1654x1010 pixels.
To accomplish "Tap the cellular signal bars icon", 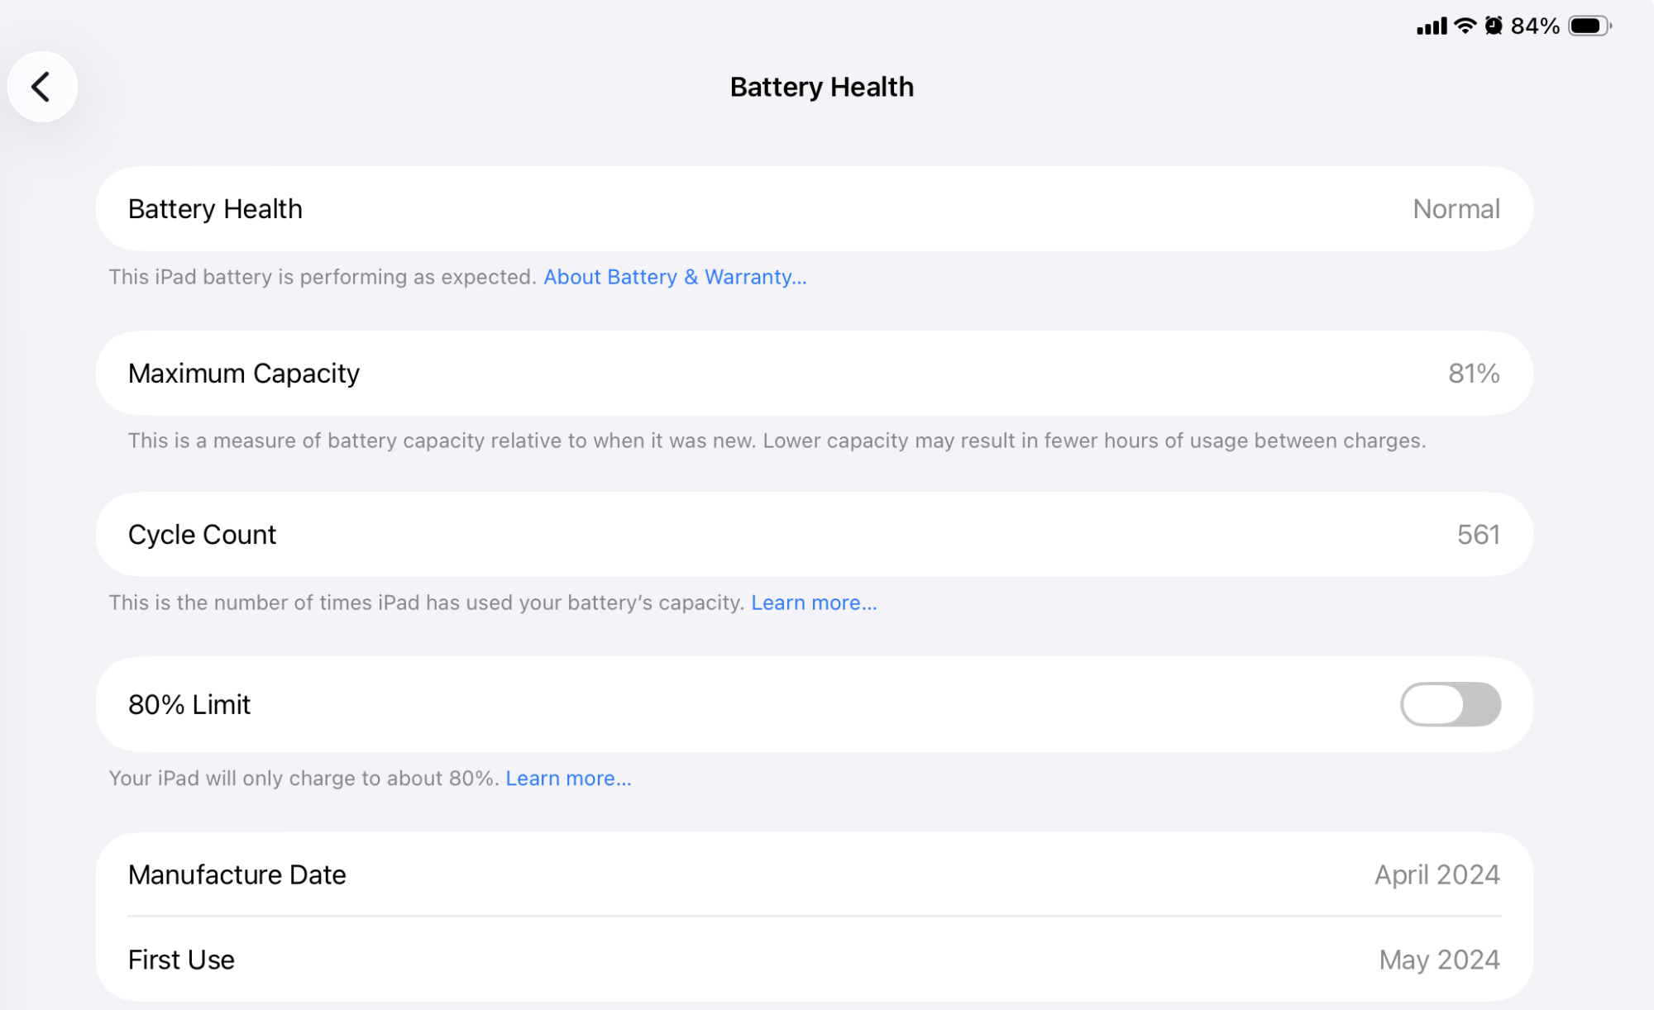I will click(1431, 26).
